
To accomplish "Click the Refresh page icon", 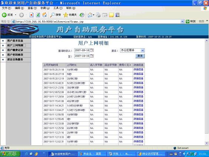I will [x=38, y=15].
